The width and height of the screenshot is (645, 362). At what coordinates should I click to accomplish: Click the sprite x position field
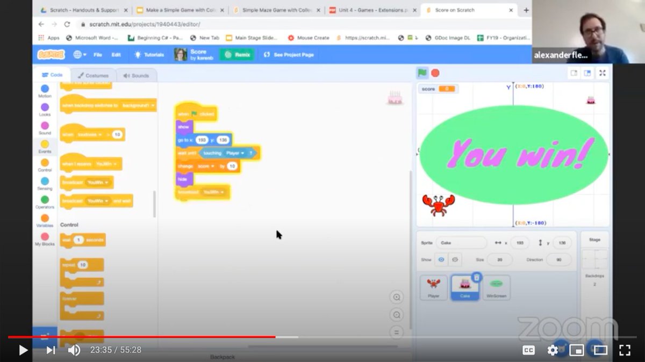519,243
